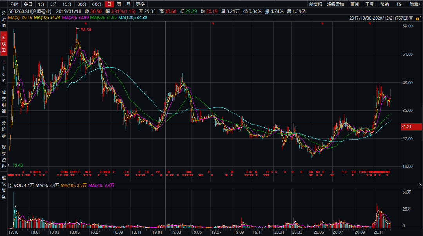Switch chart to 5分 period
423x236 pixels.
pos(53,4)
